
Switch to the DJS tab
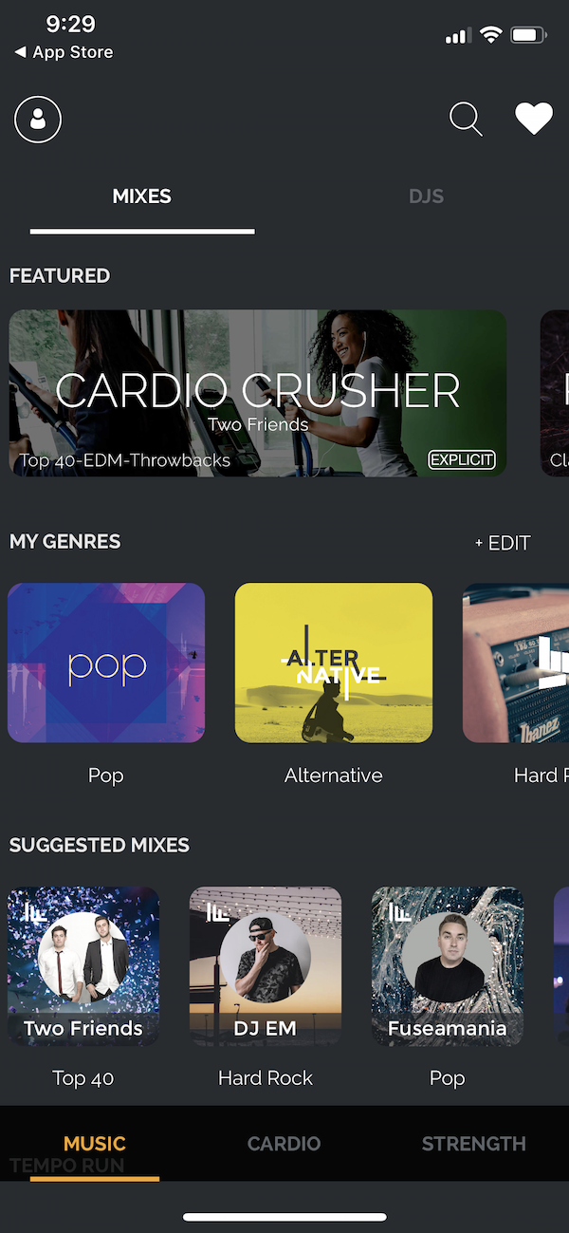(426, 196)
